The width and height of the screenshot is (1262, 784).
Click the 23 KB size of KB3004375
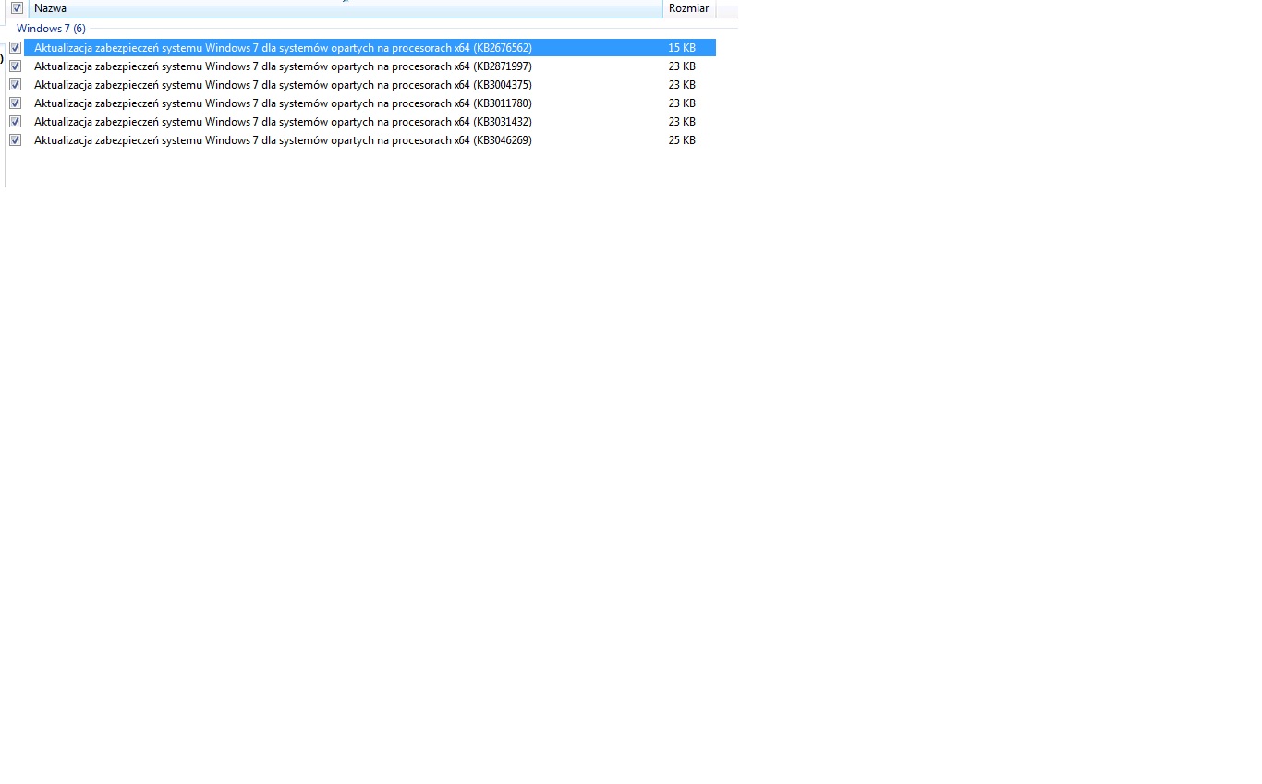(682, 85)
